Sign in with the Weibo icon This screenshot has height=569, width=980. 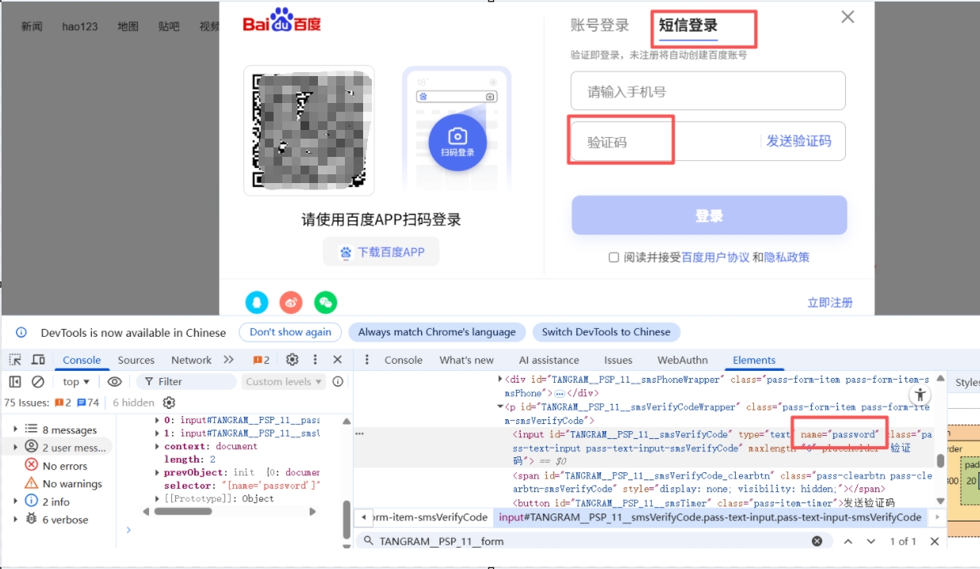(291, 302)
